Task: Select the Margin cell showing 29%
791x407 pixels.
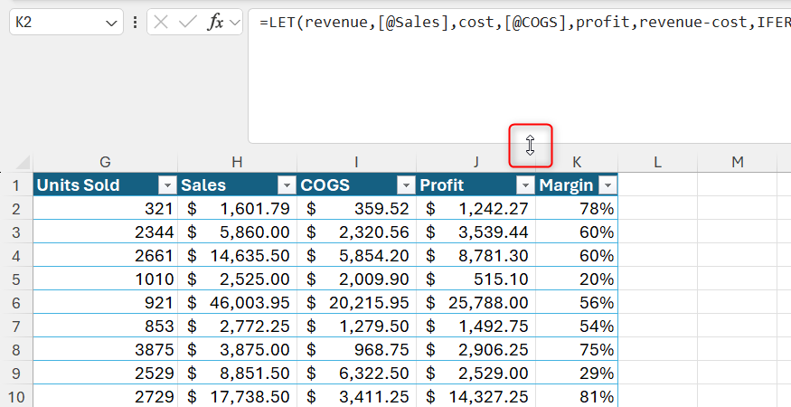Action: tap(577, 374)
